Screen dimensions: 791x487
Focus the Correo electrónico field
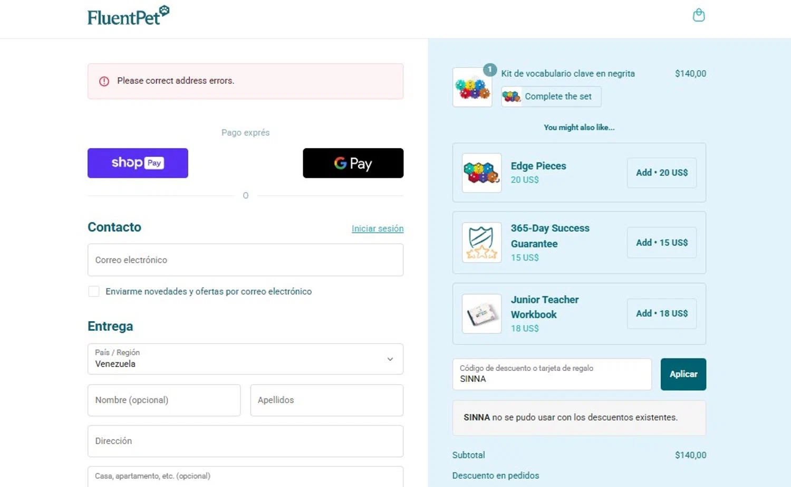[245, 260]
